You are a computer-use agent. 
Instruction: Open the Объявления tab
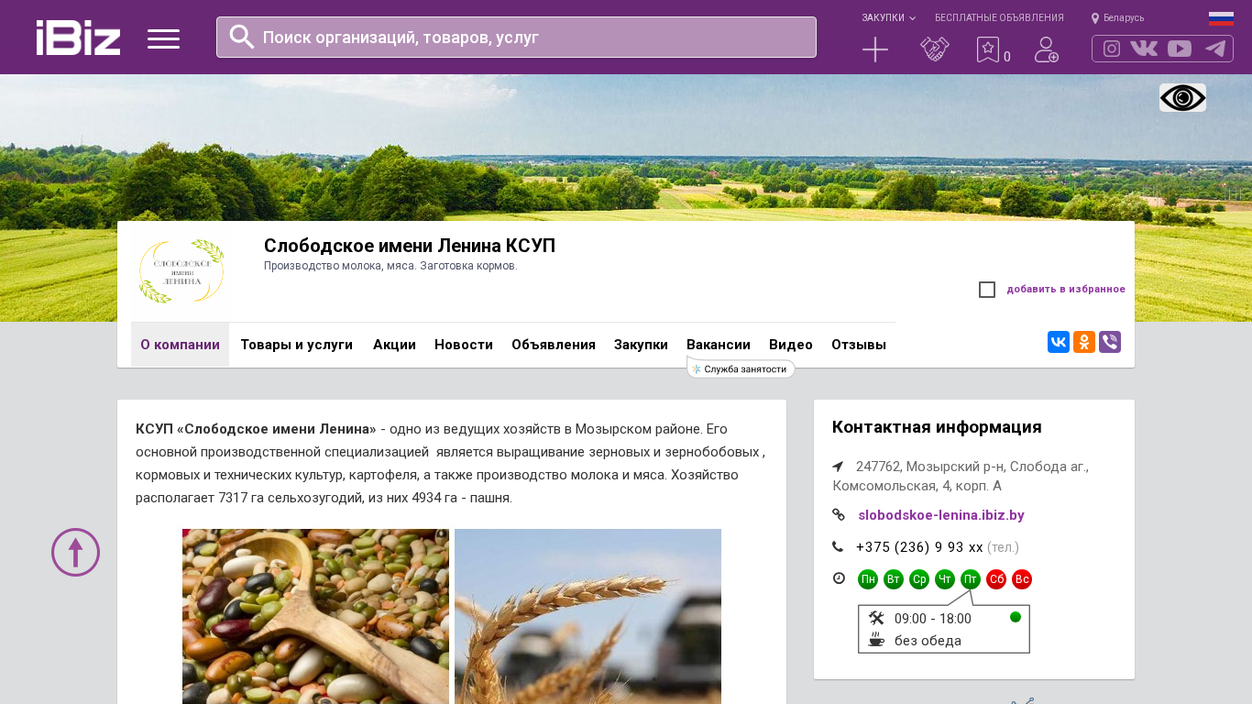554,345
